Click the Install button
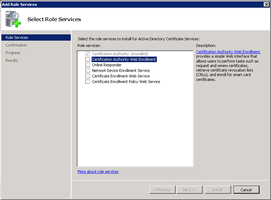271x200 pixels. point(218,190)
